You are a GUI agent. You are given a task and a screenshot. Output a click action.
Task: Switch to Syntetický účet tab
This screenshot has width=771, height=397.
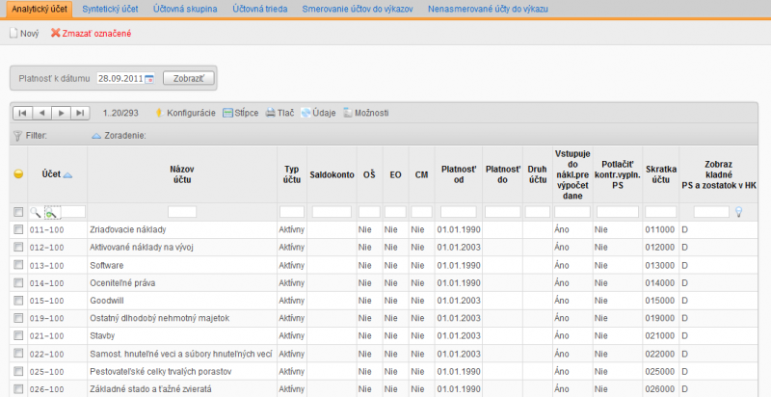click(110, 9)
